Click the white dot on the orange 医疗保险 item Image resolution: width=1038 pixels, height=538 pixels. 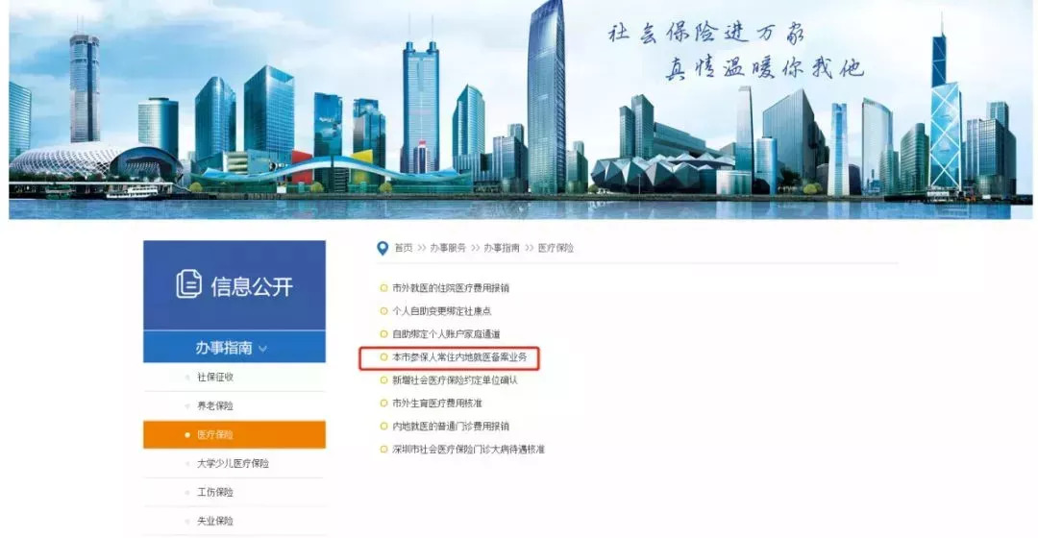(187, 435)
